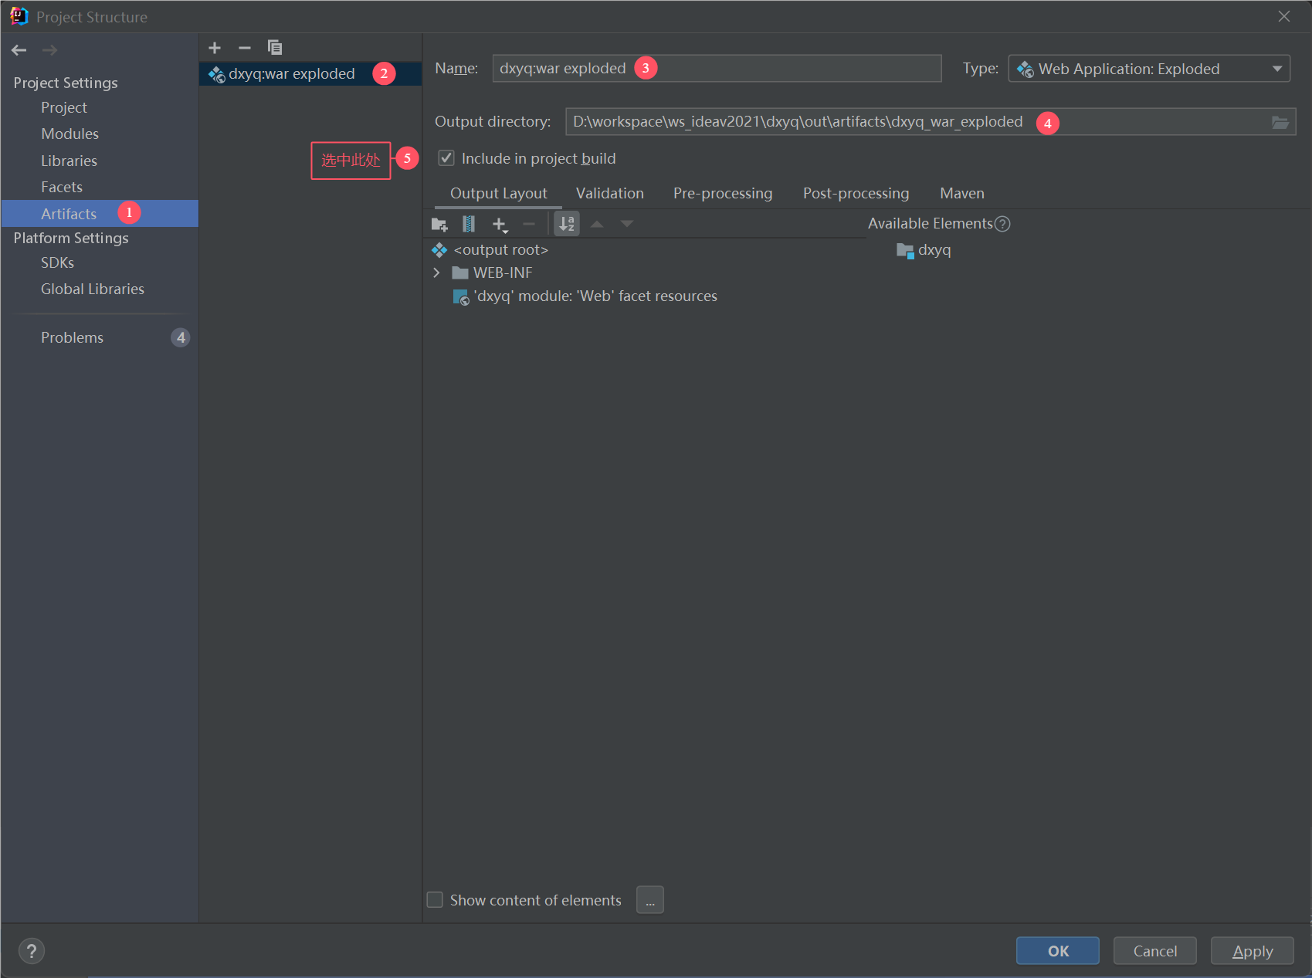
Task: Select Modules in Project Settings
Action: tap(69, 134)
